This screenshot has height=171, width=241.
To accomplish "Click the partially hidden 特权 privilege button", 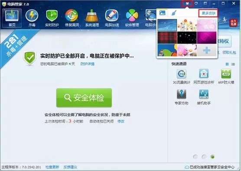I will (225, 41).
